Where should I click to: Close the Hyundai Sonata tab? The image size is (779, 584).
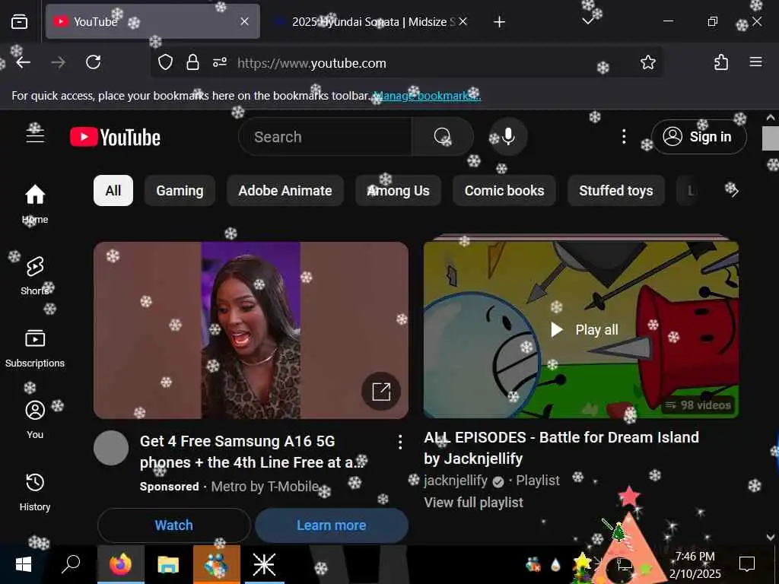463,21
